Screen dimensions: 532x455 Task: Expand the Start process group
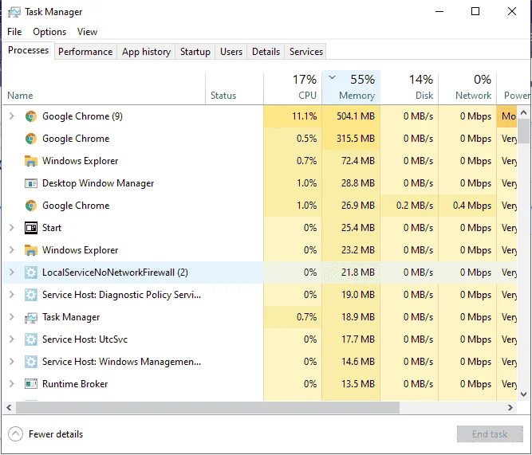coord(12,228)
